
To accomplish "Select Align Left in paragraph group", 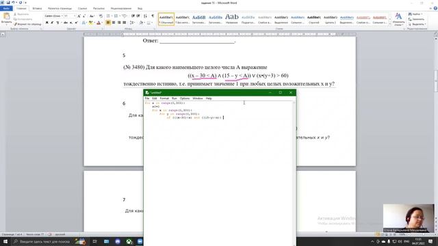I will click(108, 23).
